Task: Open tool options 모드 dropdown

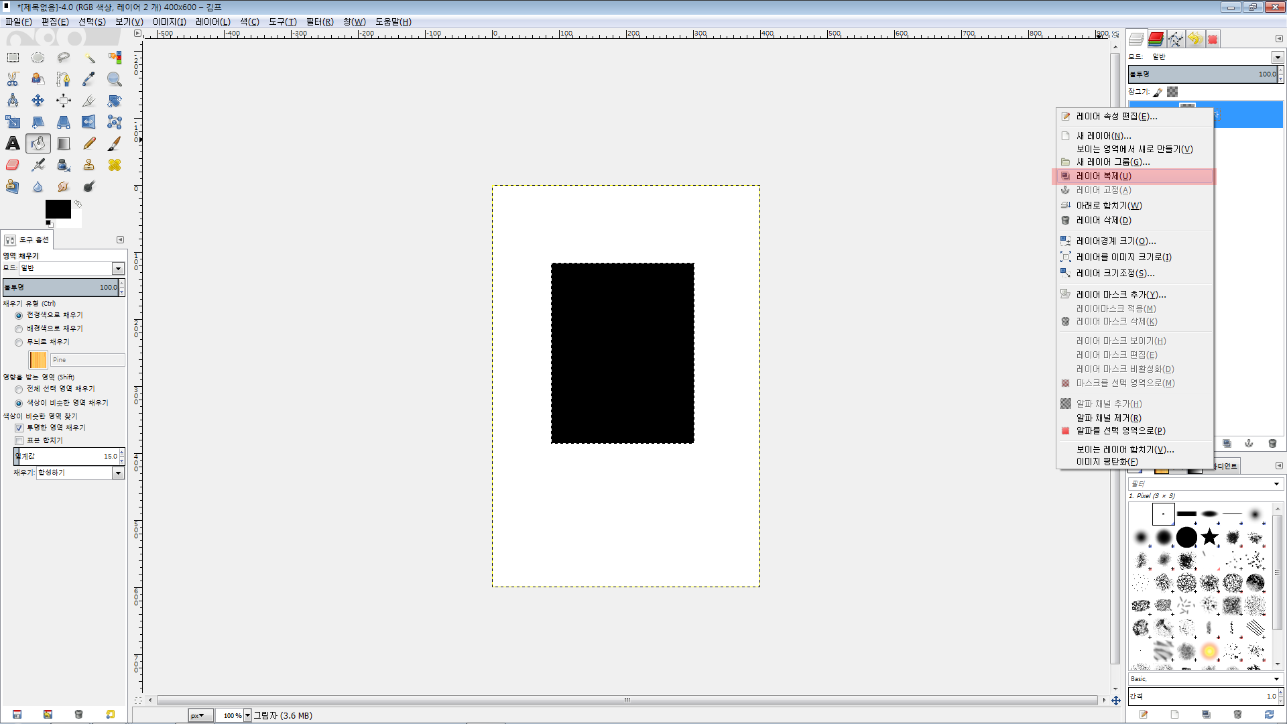Action: [72, 268]
